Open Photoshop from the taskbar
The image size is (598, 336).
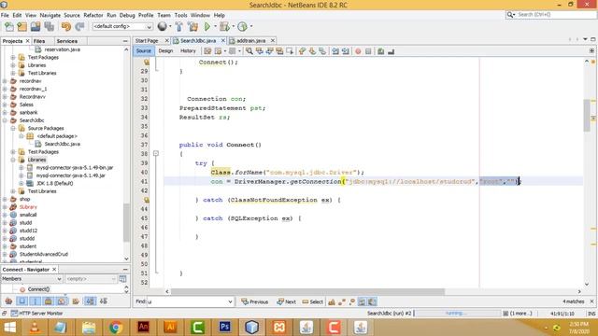(x=224, y=328)
